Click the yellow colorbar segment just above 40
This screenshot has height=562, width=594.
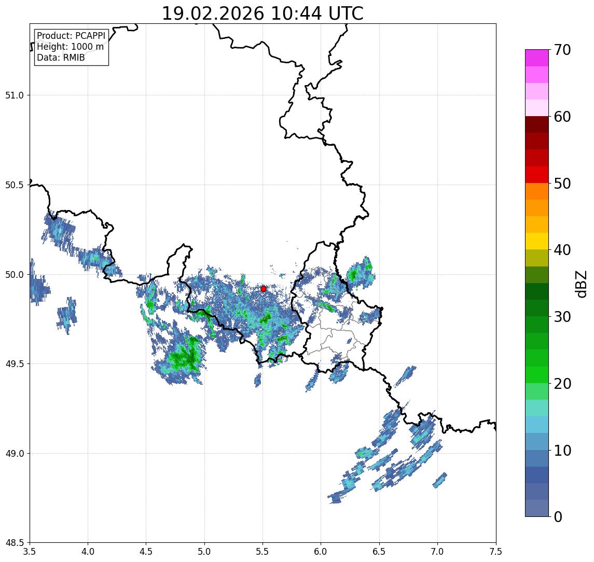click(537, 241)
